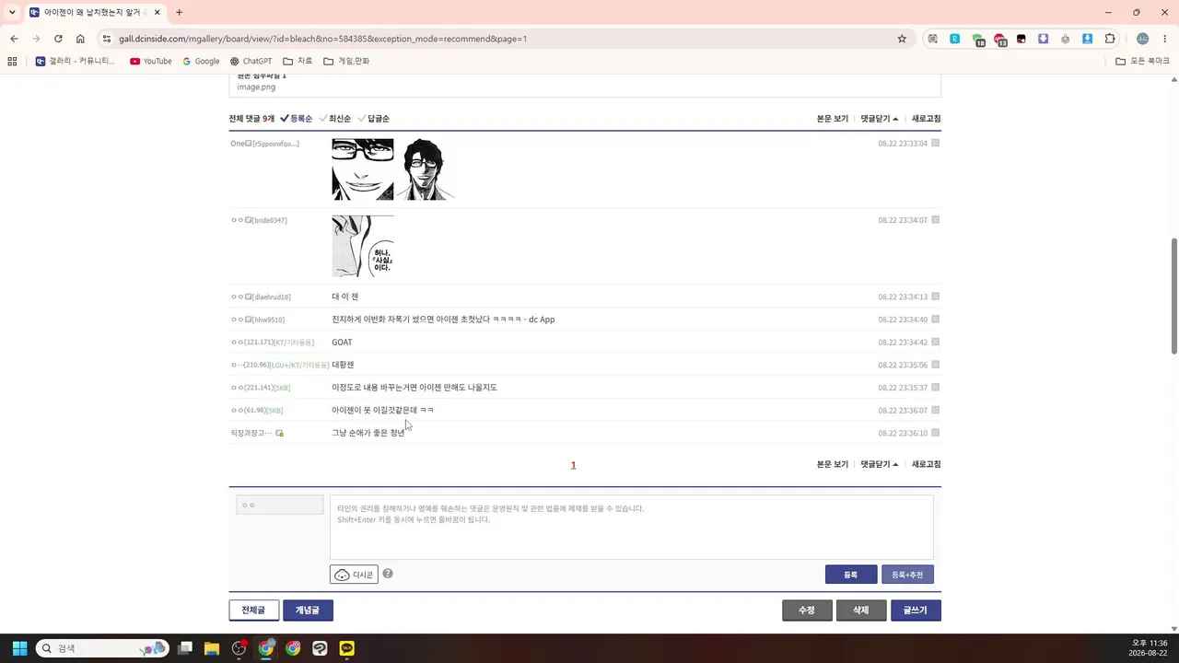Delete the GOAT comment
Viewport: 1179px width, 663px height.
(x=936, y=343)
